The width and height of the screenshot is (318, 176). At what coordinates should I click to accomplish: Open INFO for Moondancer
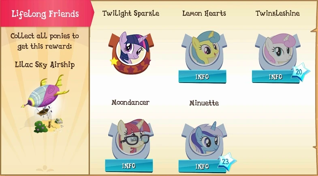pos(129,165)
